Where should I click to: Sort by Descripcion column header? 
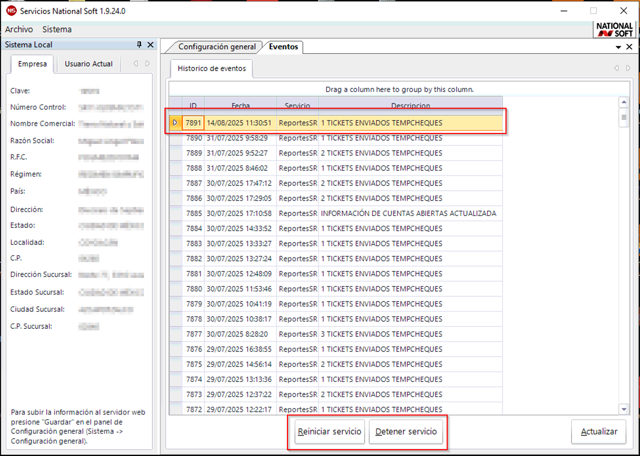pyautogui.click(x=410, y=106)
